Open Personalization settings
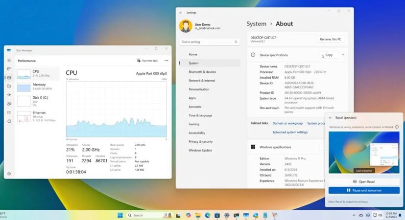405x220 pixels. click(209, 89)
